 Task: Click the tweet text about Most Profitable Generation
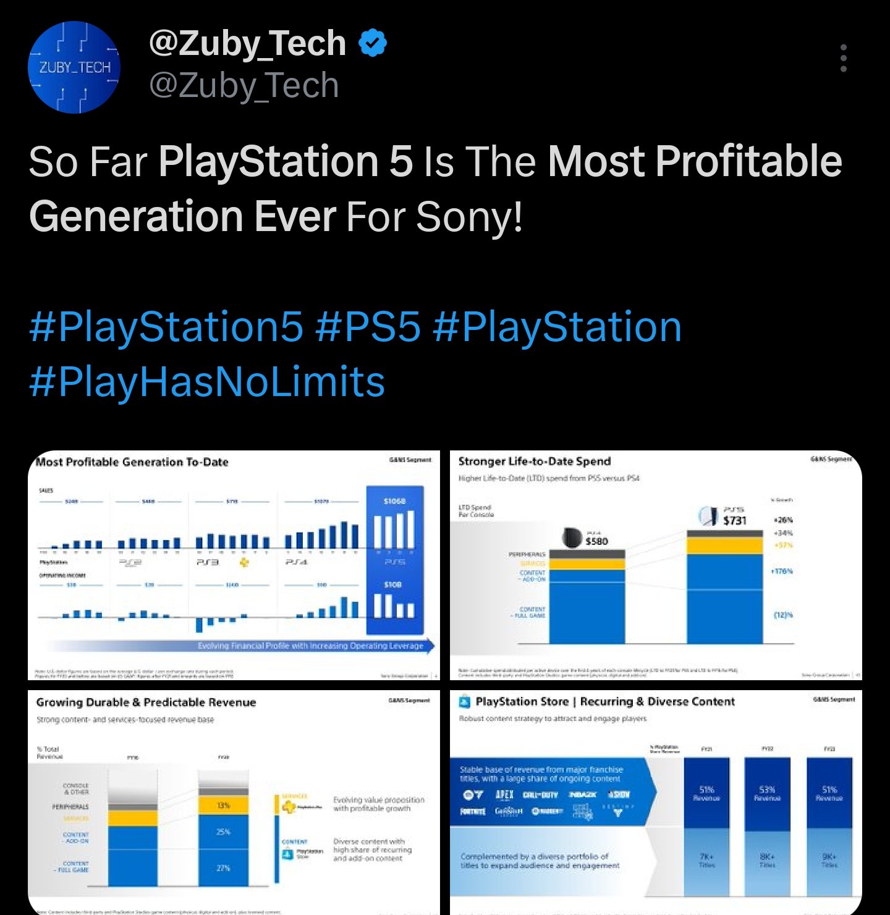click(x=435, y=188)
